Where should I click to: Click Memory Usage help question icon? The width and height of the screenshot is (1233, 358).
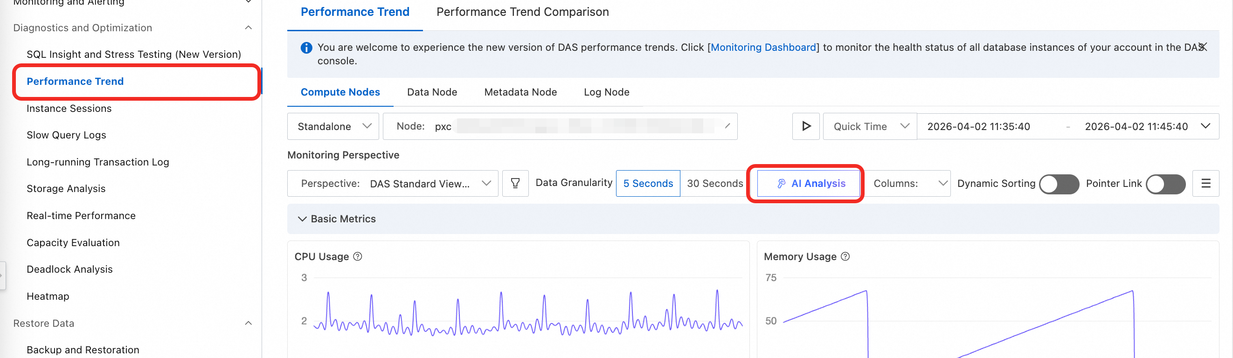point(845,256)
